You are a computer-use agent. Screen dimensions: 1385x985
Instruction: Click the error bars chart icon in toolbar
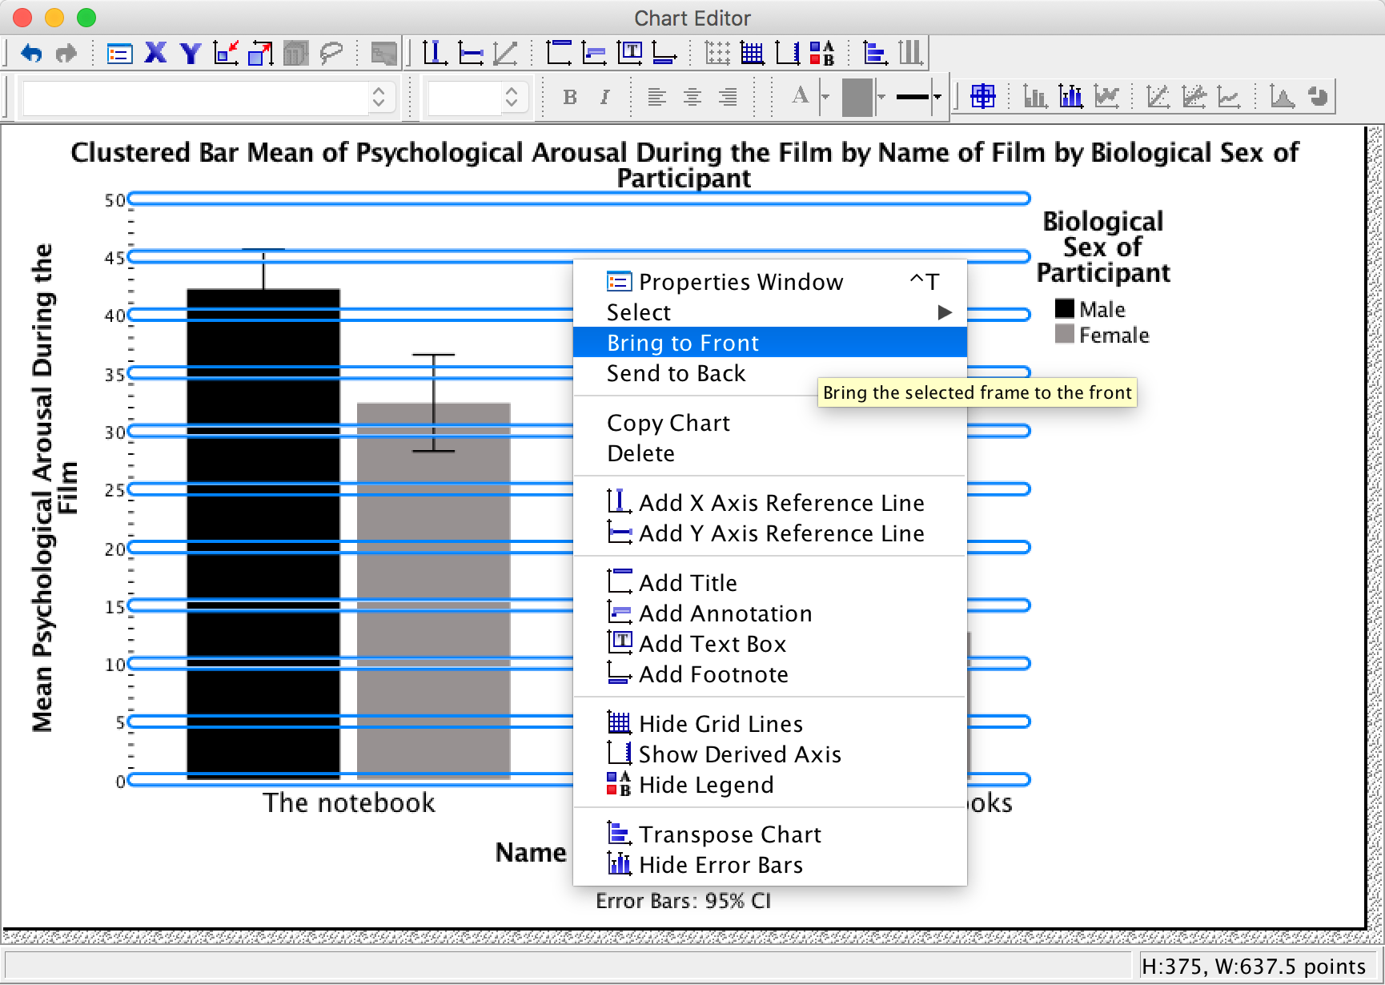(x=1070, y=97)
